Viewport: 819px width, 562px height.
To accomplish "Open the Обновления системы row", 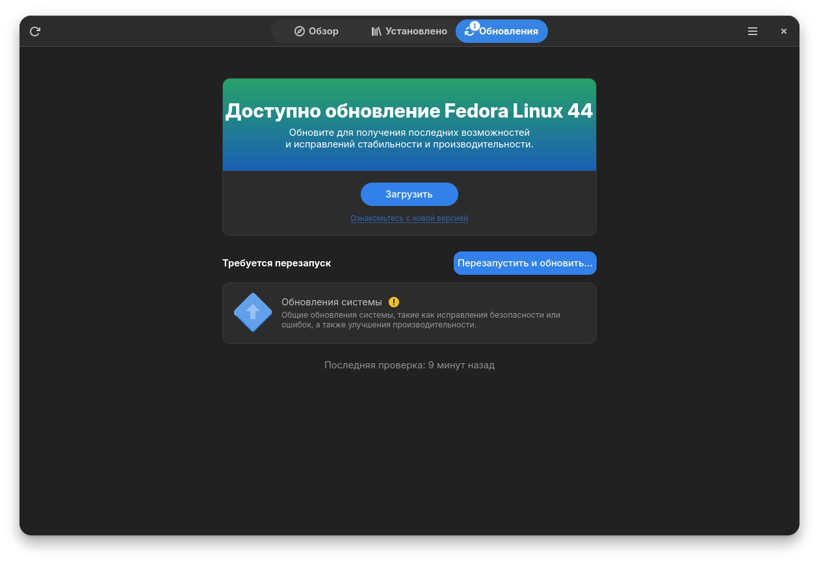I will click(x=409, y=313).
